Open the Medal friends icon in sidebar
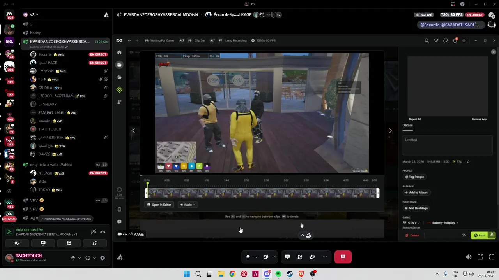499x280 pixels. click(x=119, y=102)
